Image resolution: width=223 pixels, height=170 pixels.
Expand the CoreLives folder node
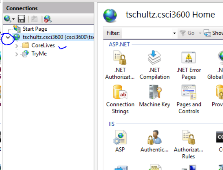coord(16,46)
